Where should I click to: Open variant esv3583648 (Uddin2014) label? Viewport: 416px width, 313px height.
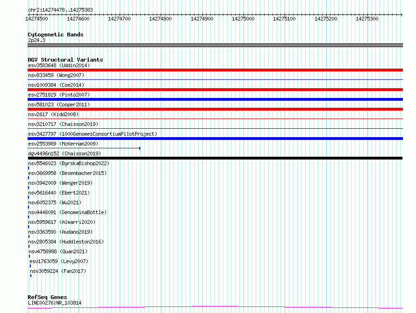point(59,65)
